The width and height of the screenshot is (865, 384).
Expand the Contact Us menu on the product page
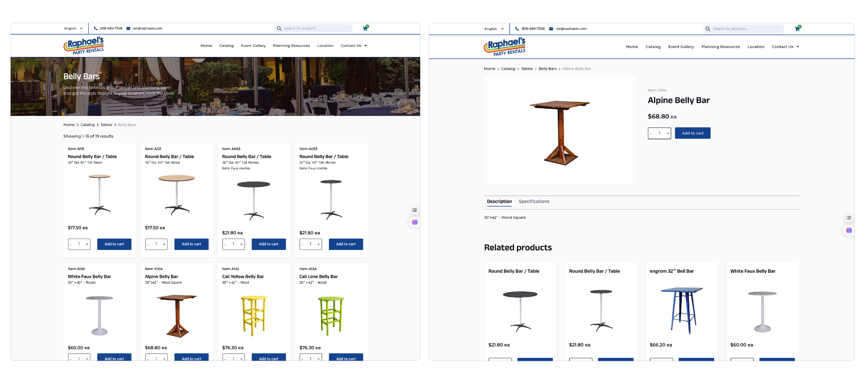[x=785, y=47]
